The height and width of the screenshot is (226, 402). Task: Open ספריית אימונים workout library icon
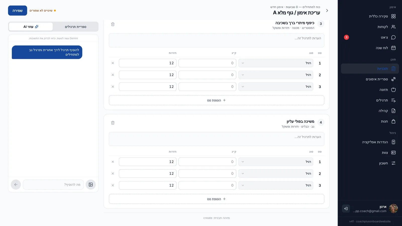pos(393,79)
